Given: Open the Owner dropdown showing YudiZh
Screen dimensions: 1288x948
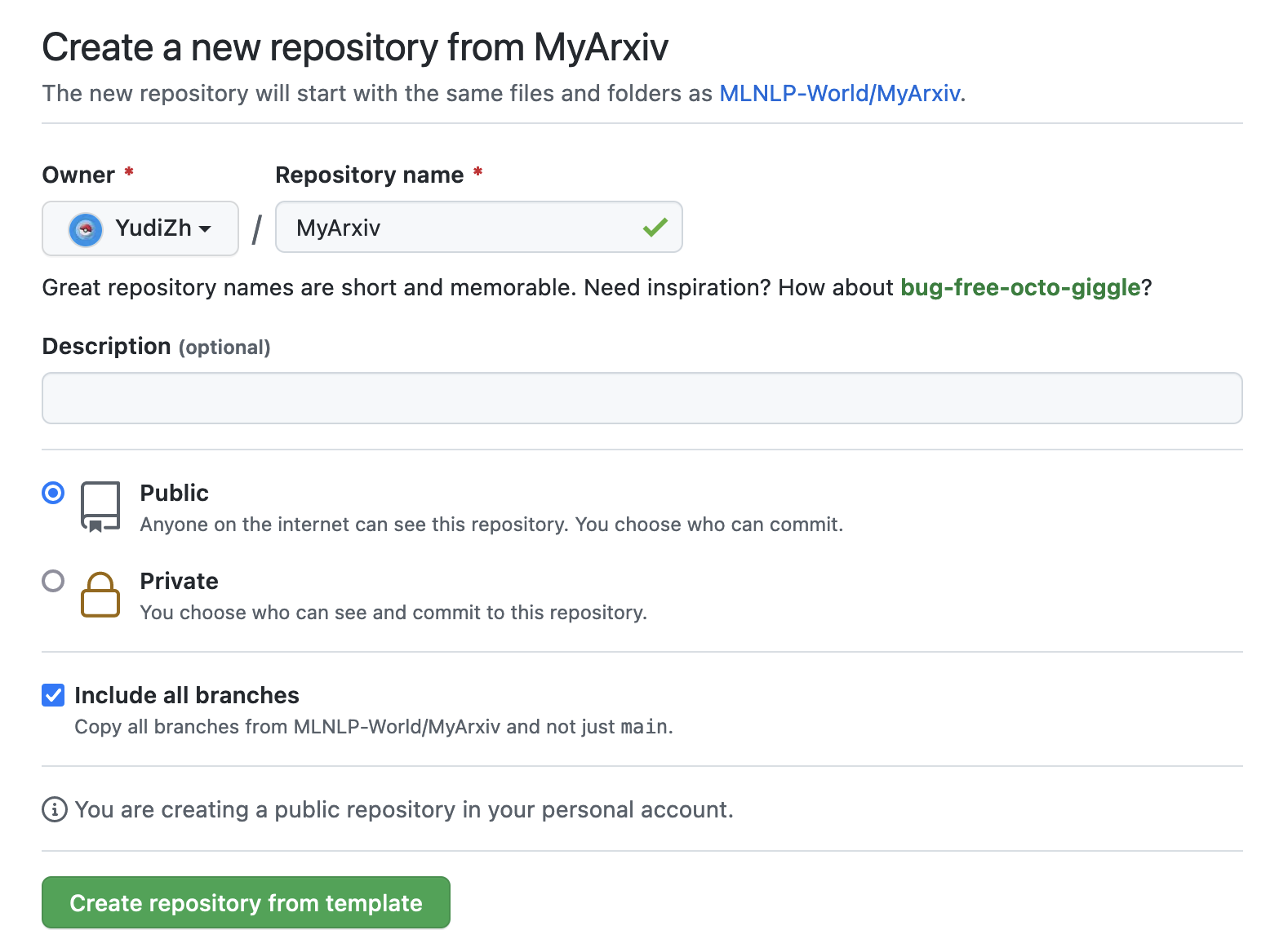Looking at the screenshot, I should (x=140, y=228).
